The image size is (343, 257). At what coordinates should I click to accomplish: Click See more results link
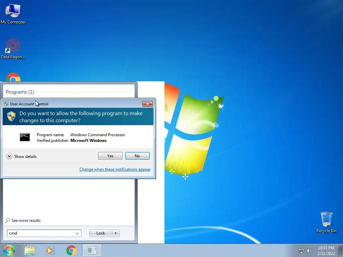26,221
